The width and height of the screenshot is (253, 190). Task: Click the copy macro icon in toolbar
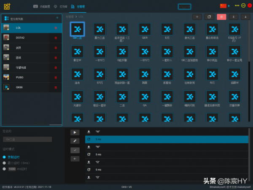[209, 17]
